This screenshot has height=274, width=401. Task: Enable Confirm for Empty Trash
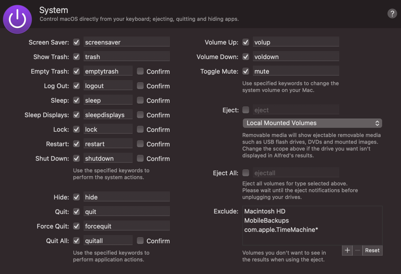click(x=140, y=71)
